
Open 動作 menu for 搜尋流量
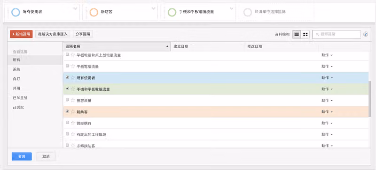click(x=327, y=100)
